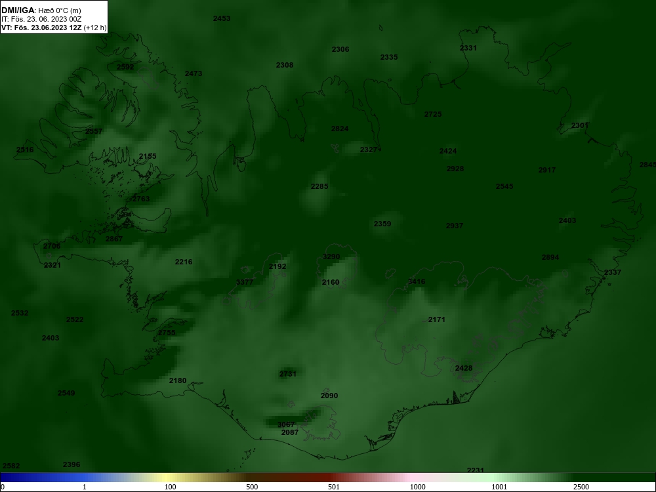Select the 2755 label

[167, 333]
